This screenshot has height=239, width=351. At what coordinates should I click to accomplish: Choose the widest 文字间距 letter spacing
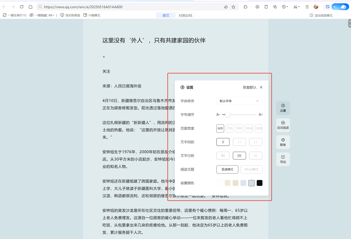point(256,142)
